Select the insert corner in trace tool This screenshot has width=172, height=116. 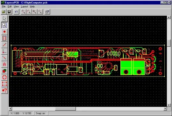[x=4, y=51]
